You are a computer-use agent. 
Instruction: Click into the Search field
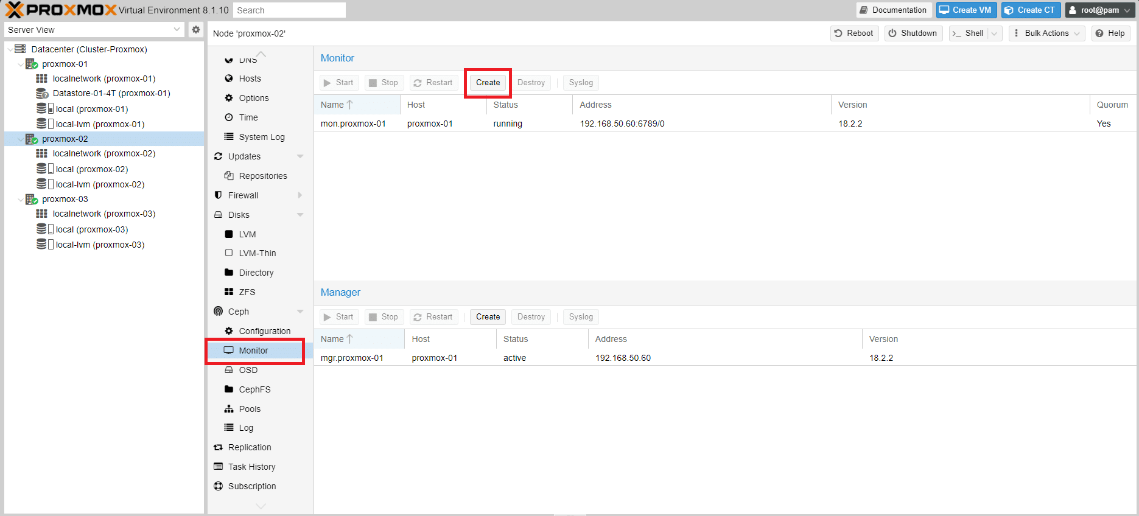(289, 10)
